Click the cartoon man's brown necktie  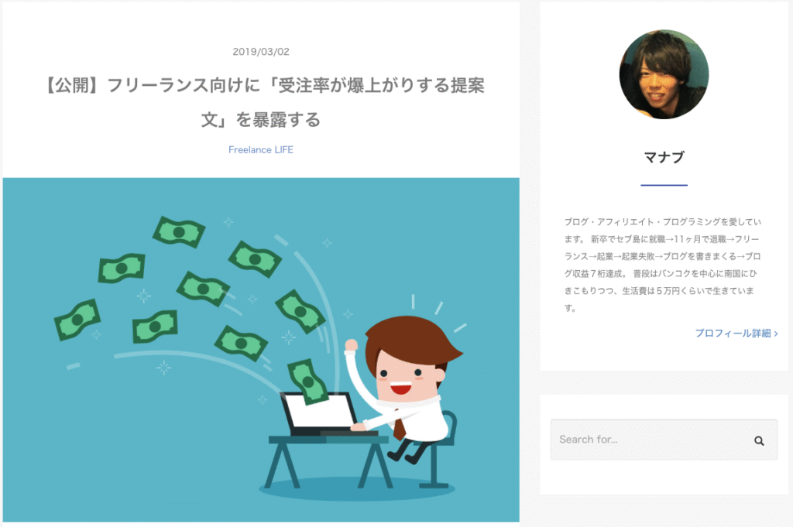click(399, 426)
